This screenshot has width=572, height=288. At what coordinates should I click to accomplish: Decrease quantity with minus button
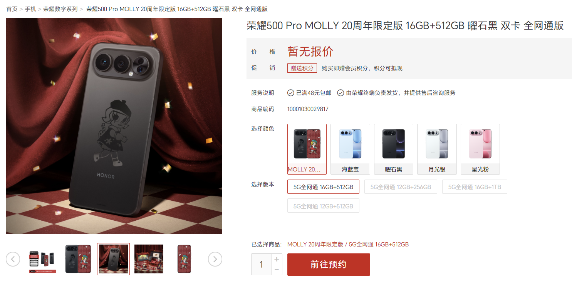click(x=277, y=270)
